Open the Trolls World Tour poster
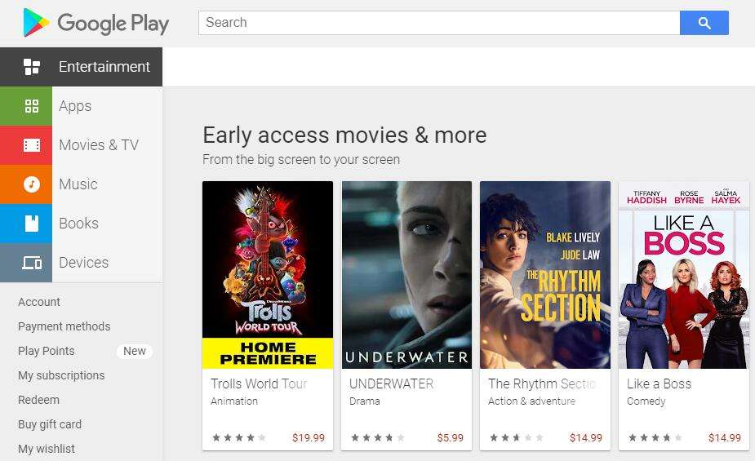 (x=268, y=275)
